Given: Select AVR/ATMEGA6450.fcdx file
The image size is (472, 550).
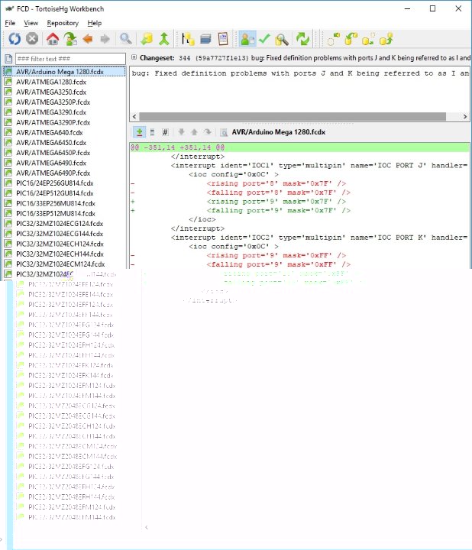Looking at the screenshot, I should 64,142.
